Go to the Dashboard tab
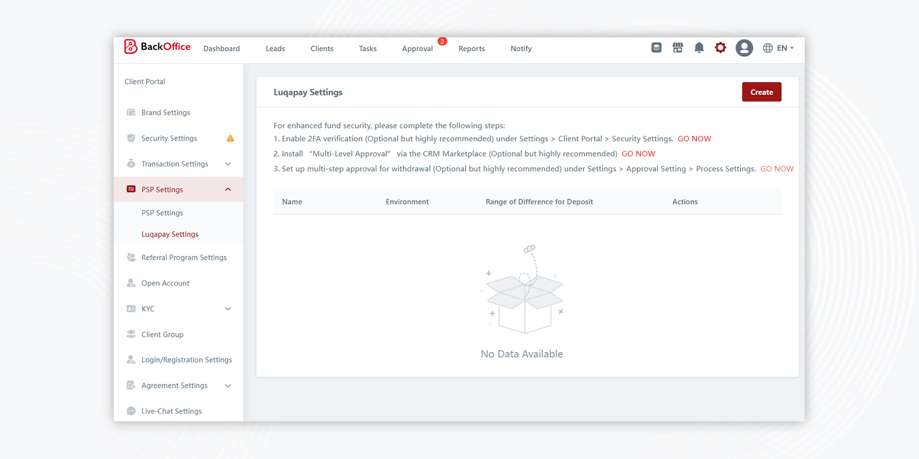Image resolution: width=919 pixels, height=459 pixels. pos(222,49)
